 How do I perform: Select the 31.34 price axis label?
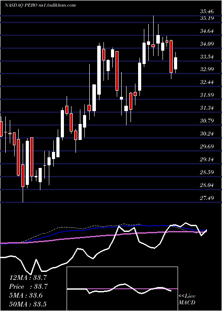click(207, 108)
